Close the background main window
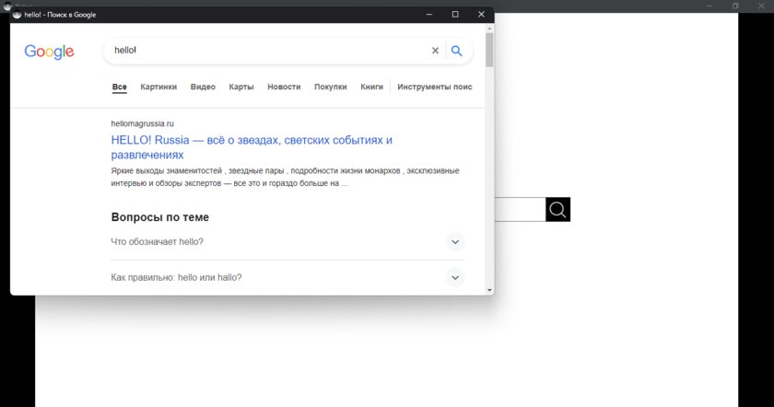The height and width of the screenshot is (407, 774). tap(761, 6)
